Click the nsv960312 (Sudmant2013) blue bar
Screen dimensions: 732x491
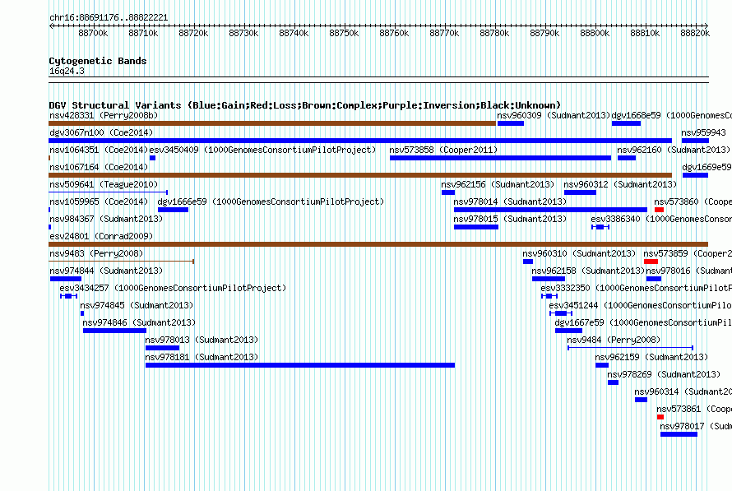(581, 192)
